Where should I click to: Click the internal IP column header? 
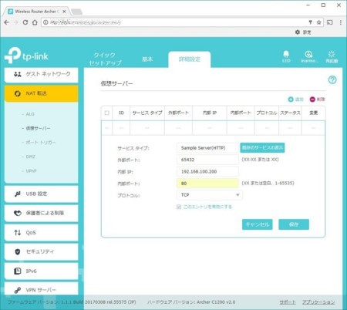[x=210, y=113]
